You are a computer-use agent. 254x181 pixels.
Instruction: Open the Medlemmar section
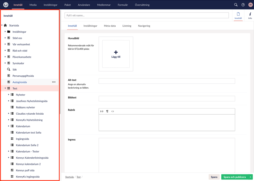(x=104, y=5)
